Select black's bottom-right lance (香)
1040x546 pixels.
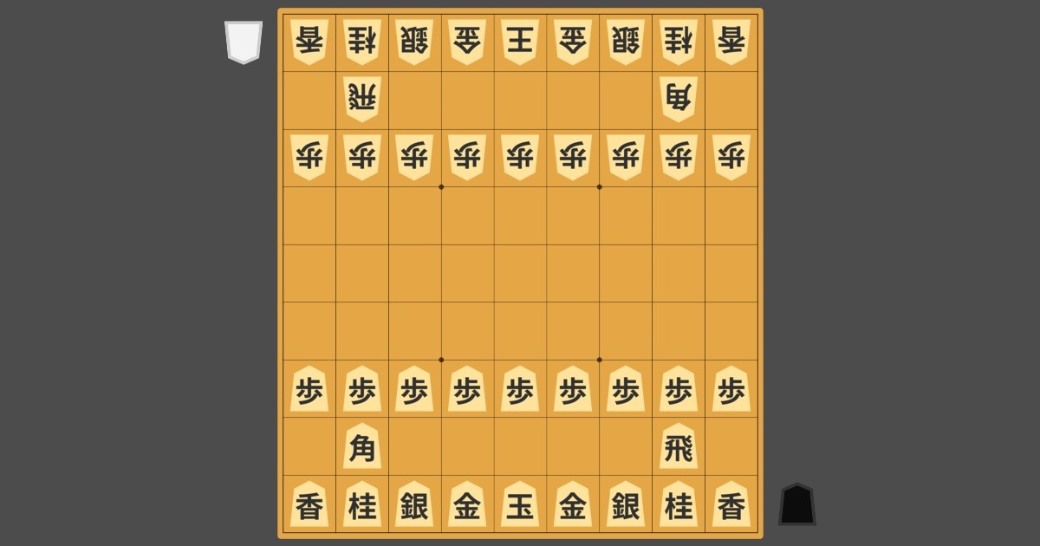pyautogui.click(x=731, y=504)
